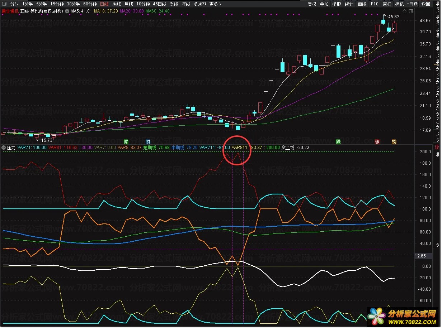The height and width of the screenshot is (328, 442).
Task: Click the 减 marker below candles
Action: pyautogui.click(x=126, y=141)
